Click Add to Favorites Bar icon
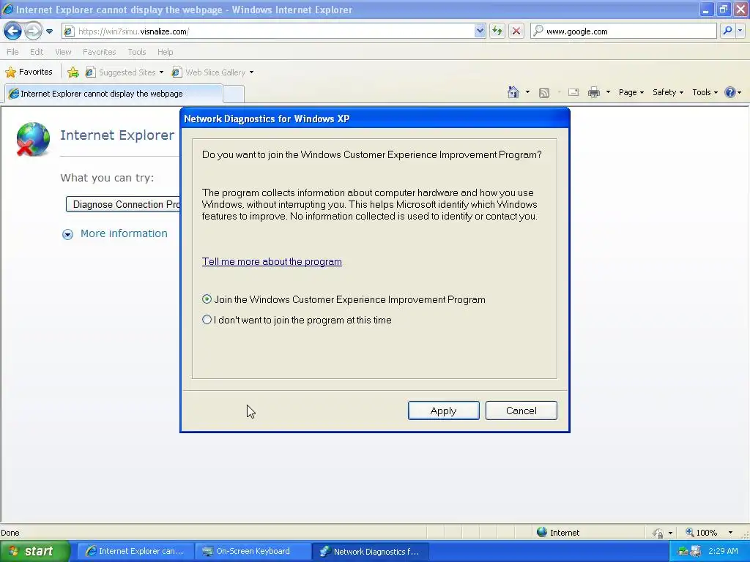This screenshot has height=562, width=750. pyautogui.click(x=73, y=72)
